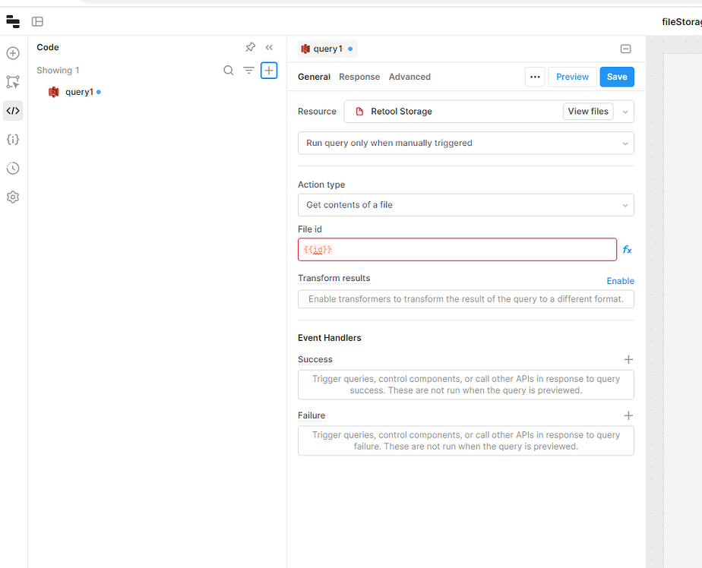The height and width of the screenshot is (568, 702).
Task: Click the add component plus icon
Action: [x=12, y=53]
